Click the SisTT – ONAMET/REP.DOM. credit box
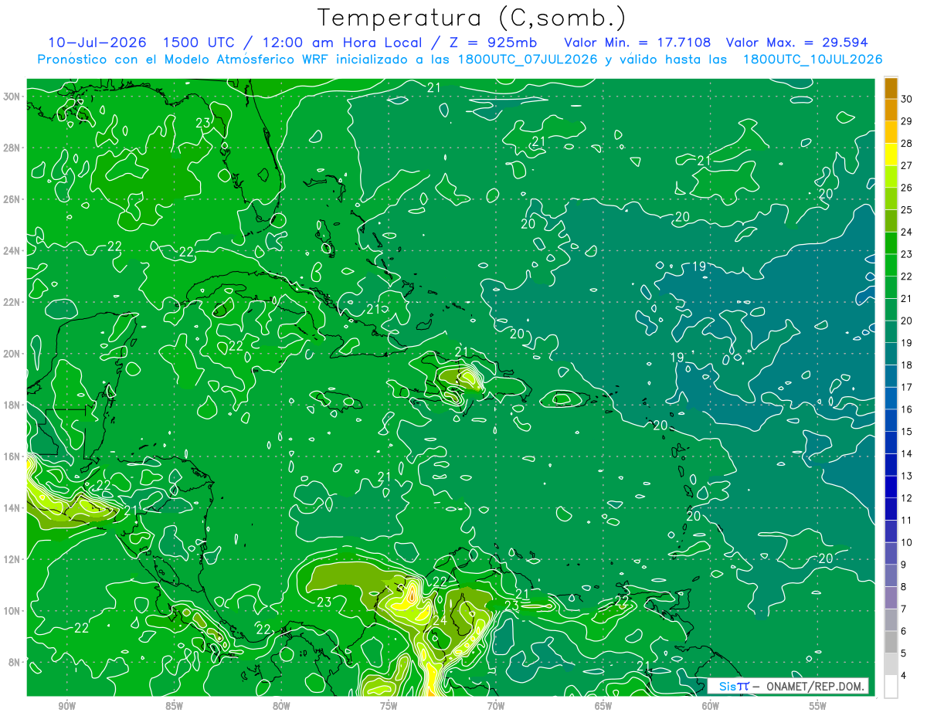The width and height of the screenshot is (927, 716). 788,686
